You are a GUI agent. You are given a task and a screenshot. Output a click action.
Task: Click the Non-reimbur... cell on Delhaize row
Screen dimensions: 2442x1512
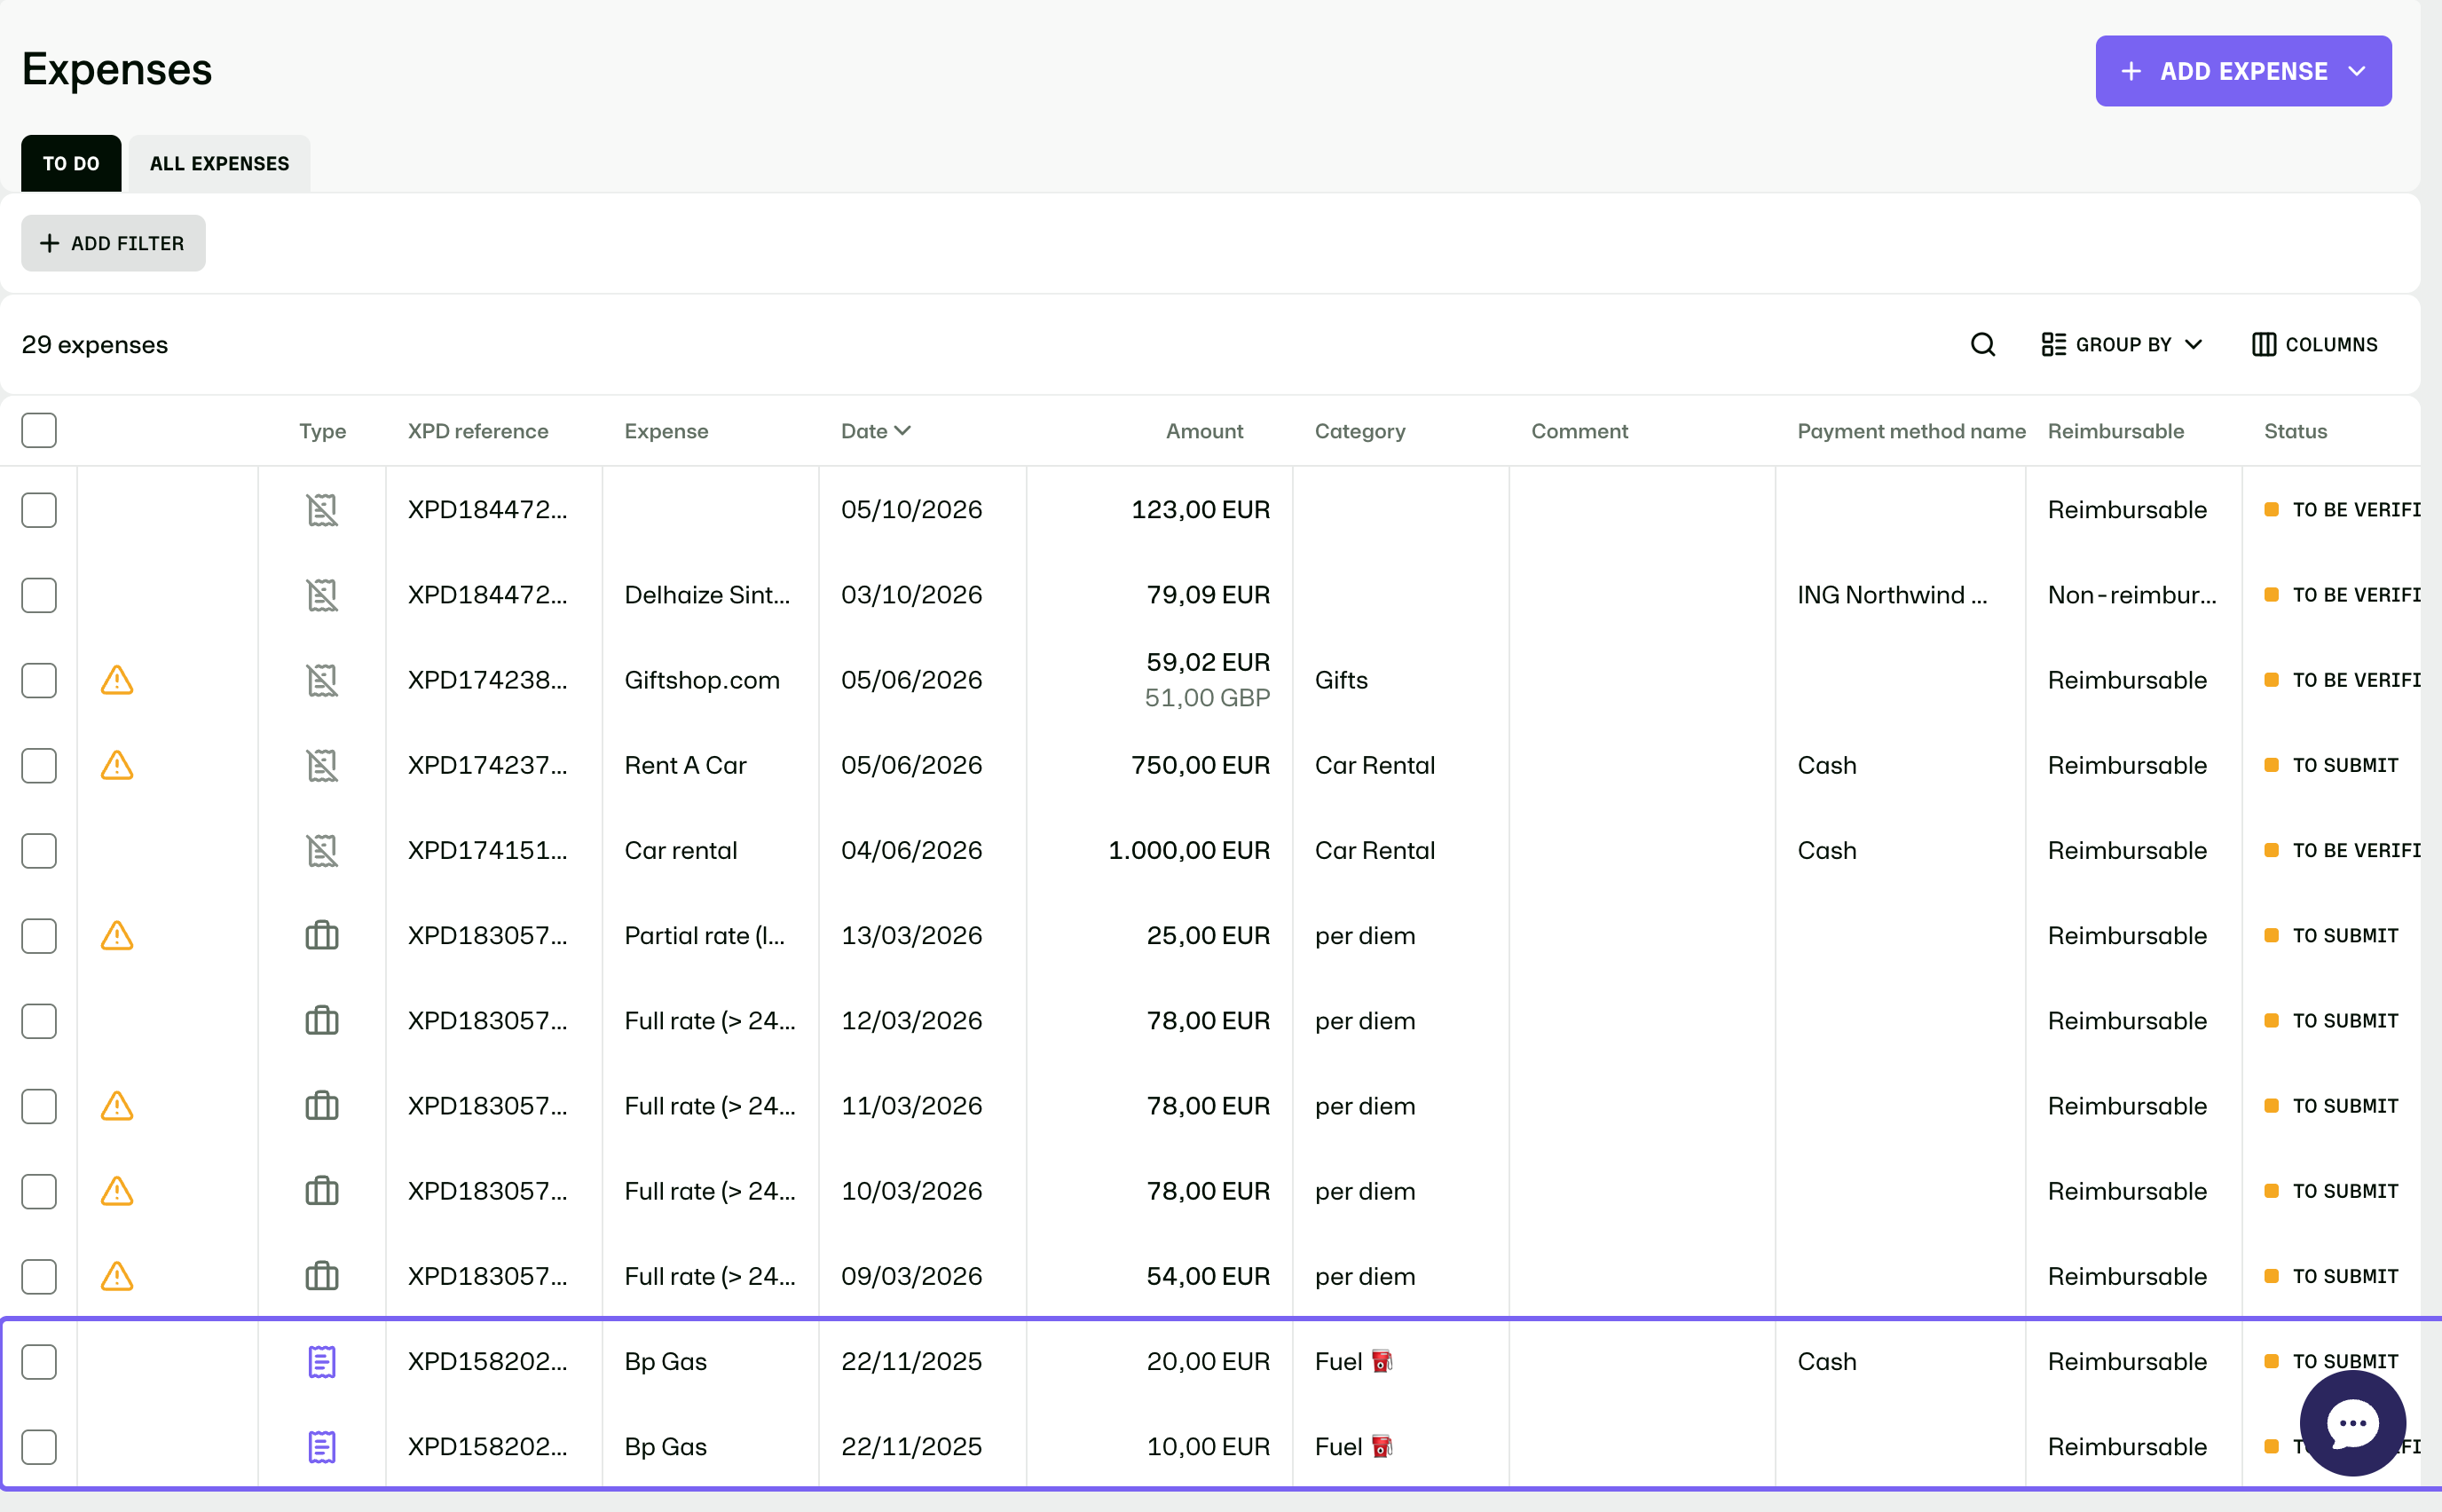2132,595
